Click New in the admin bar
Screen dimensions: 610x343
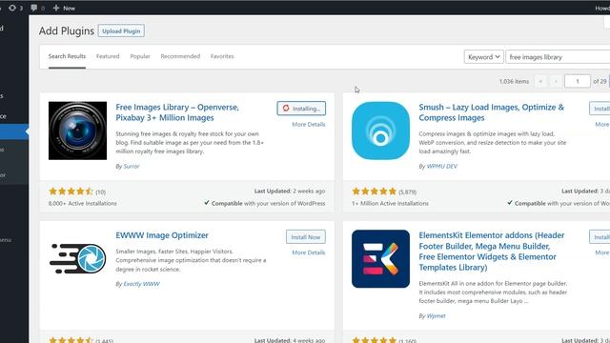tap(69, 8)
